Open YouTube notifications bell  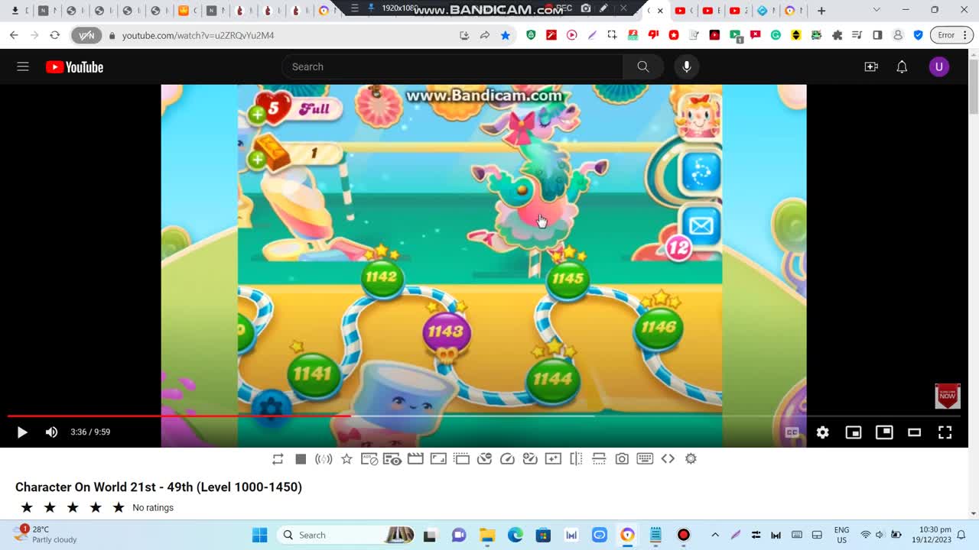click(x=902, y=66)
